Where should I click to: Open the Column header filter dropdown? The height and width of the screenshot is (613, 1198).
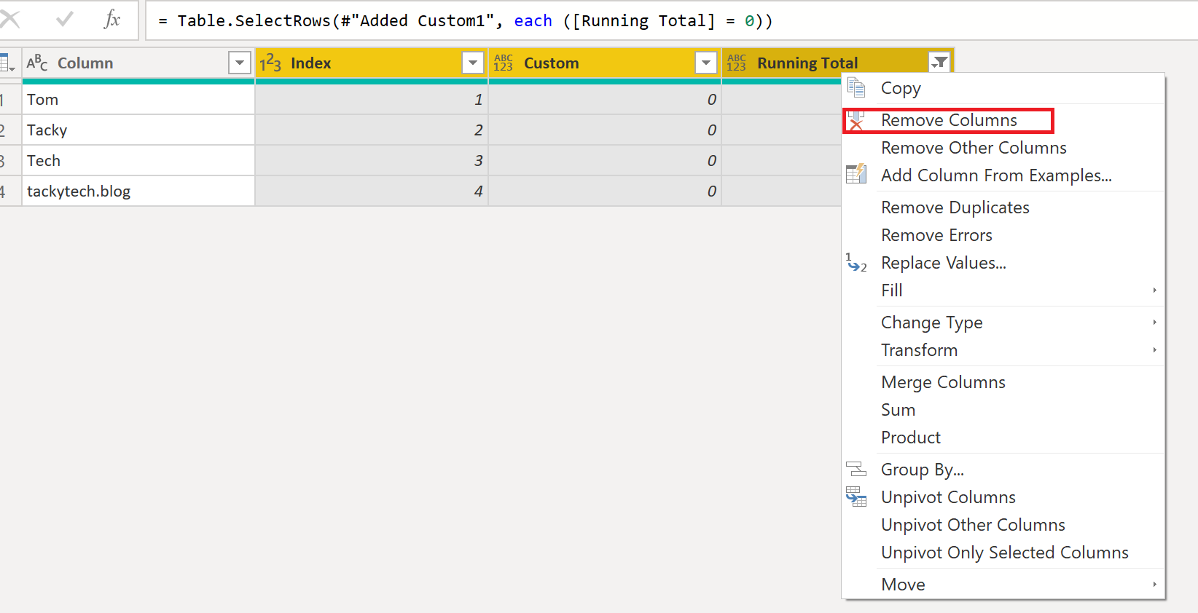pyautogui.click(x=240, y=63)
